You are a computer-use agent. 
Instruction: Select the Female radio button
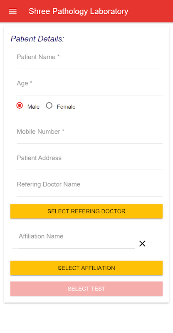pos(49,105)
